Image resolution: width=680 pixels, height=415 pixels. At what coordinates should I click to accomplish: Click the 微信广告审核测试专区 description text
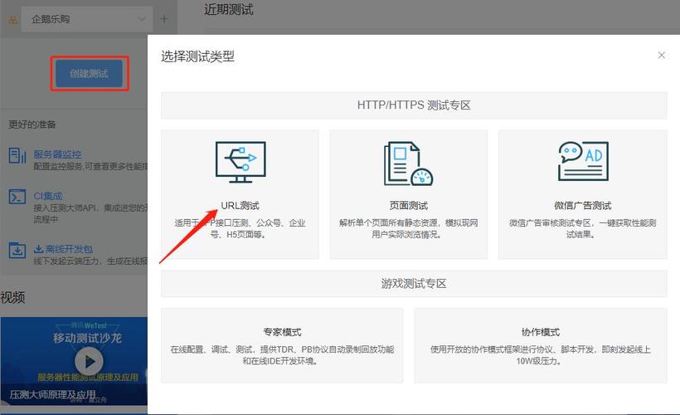583,229
